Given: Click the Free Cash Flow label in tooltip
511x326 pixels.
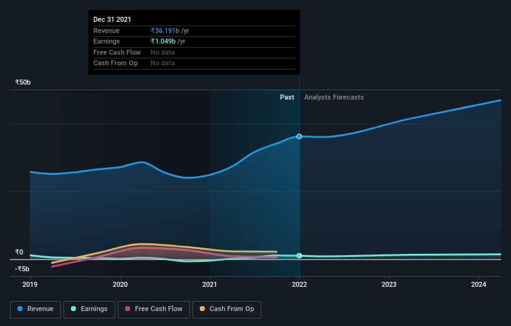Looking at the screenshot, I should point(117,52).
